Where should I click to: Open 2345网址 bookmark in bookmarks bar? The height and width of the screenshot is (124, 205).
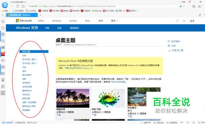coord(31,11)
